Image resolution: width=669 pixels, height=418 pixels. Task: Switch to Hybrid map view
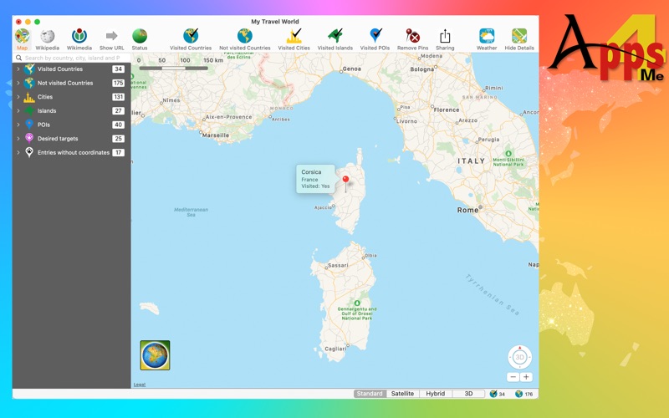coord(435,394)
